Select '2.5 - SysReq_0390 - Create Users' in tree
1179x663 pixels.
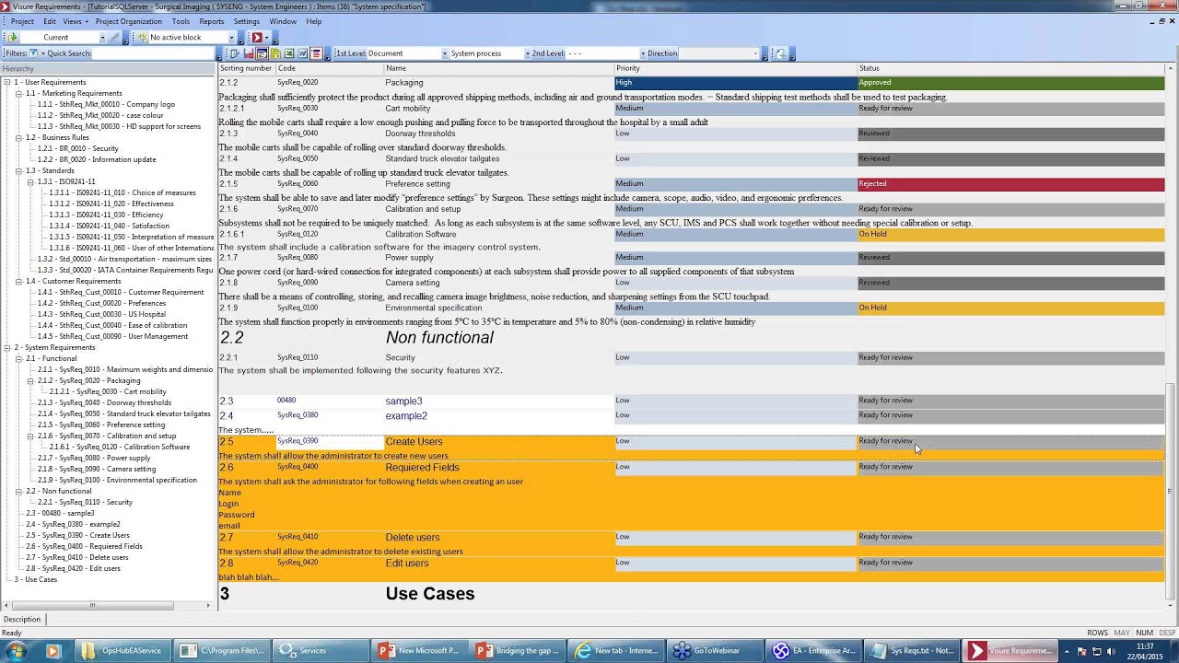(x=77, y=535)
